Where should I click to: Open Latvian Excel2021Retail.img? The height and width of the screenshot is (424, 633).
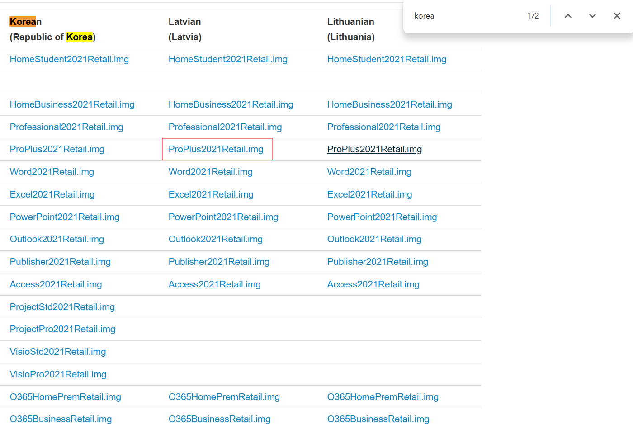[211, 194]
